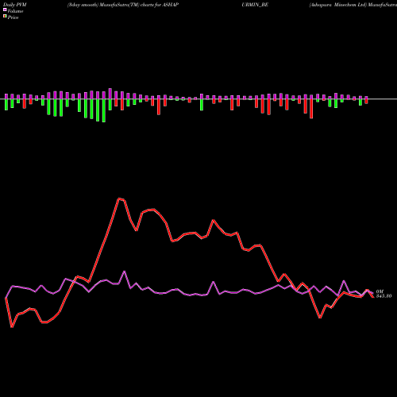Viewport: 397px width, 397px height.
Task: Select the Price legend label
Action: pyautogui.click(x=13, y=17)
